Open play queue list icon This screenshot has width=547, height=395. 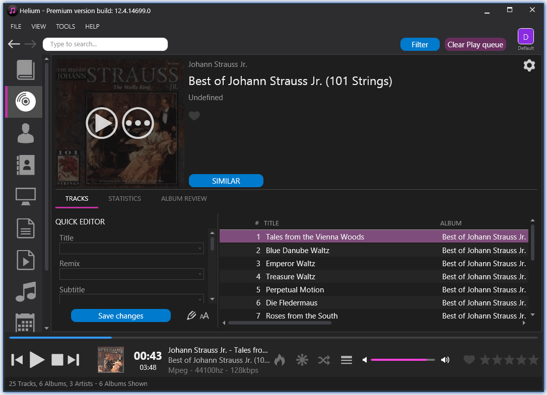(x=347, y=360)
